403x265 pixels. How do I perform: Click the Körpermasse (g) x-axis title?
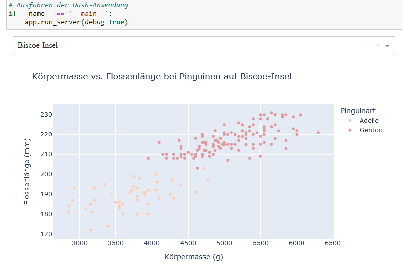(194, 257)
